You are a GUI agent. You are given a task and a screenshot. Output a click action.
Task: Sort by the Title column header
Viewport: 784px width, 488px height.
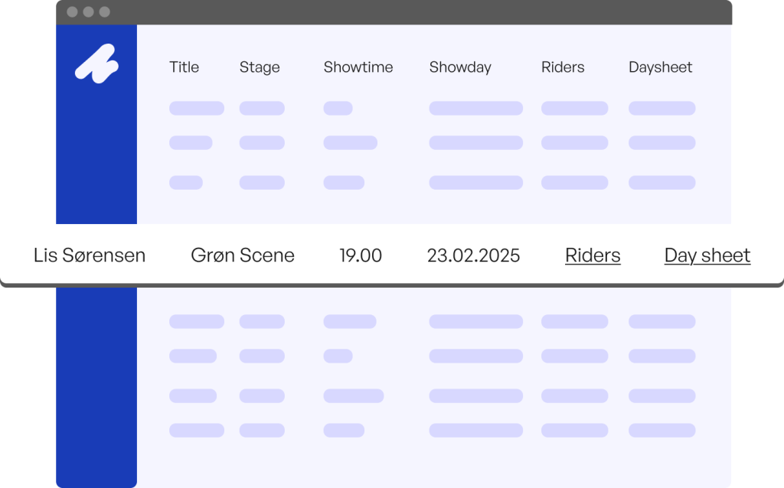[x=184, y=67]
